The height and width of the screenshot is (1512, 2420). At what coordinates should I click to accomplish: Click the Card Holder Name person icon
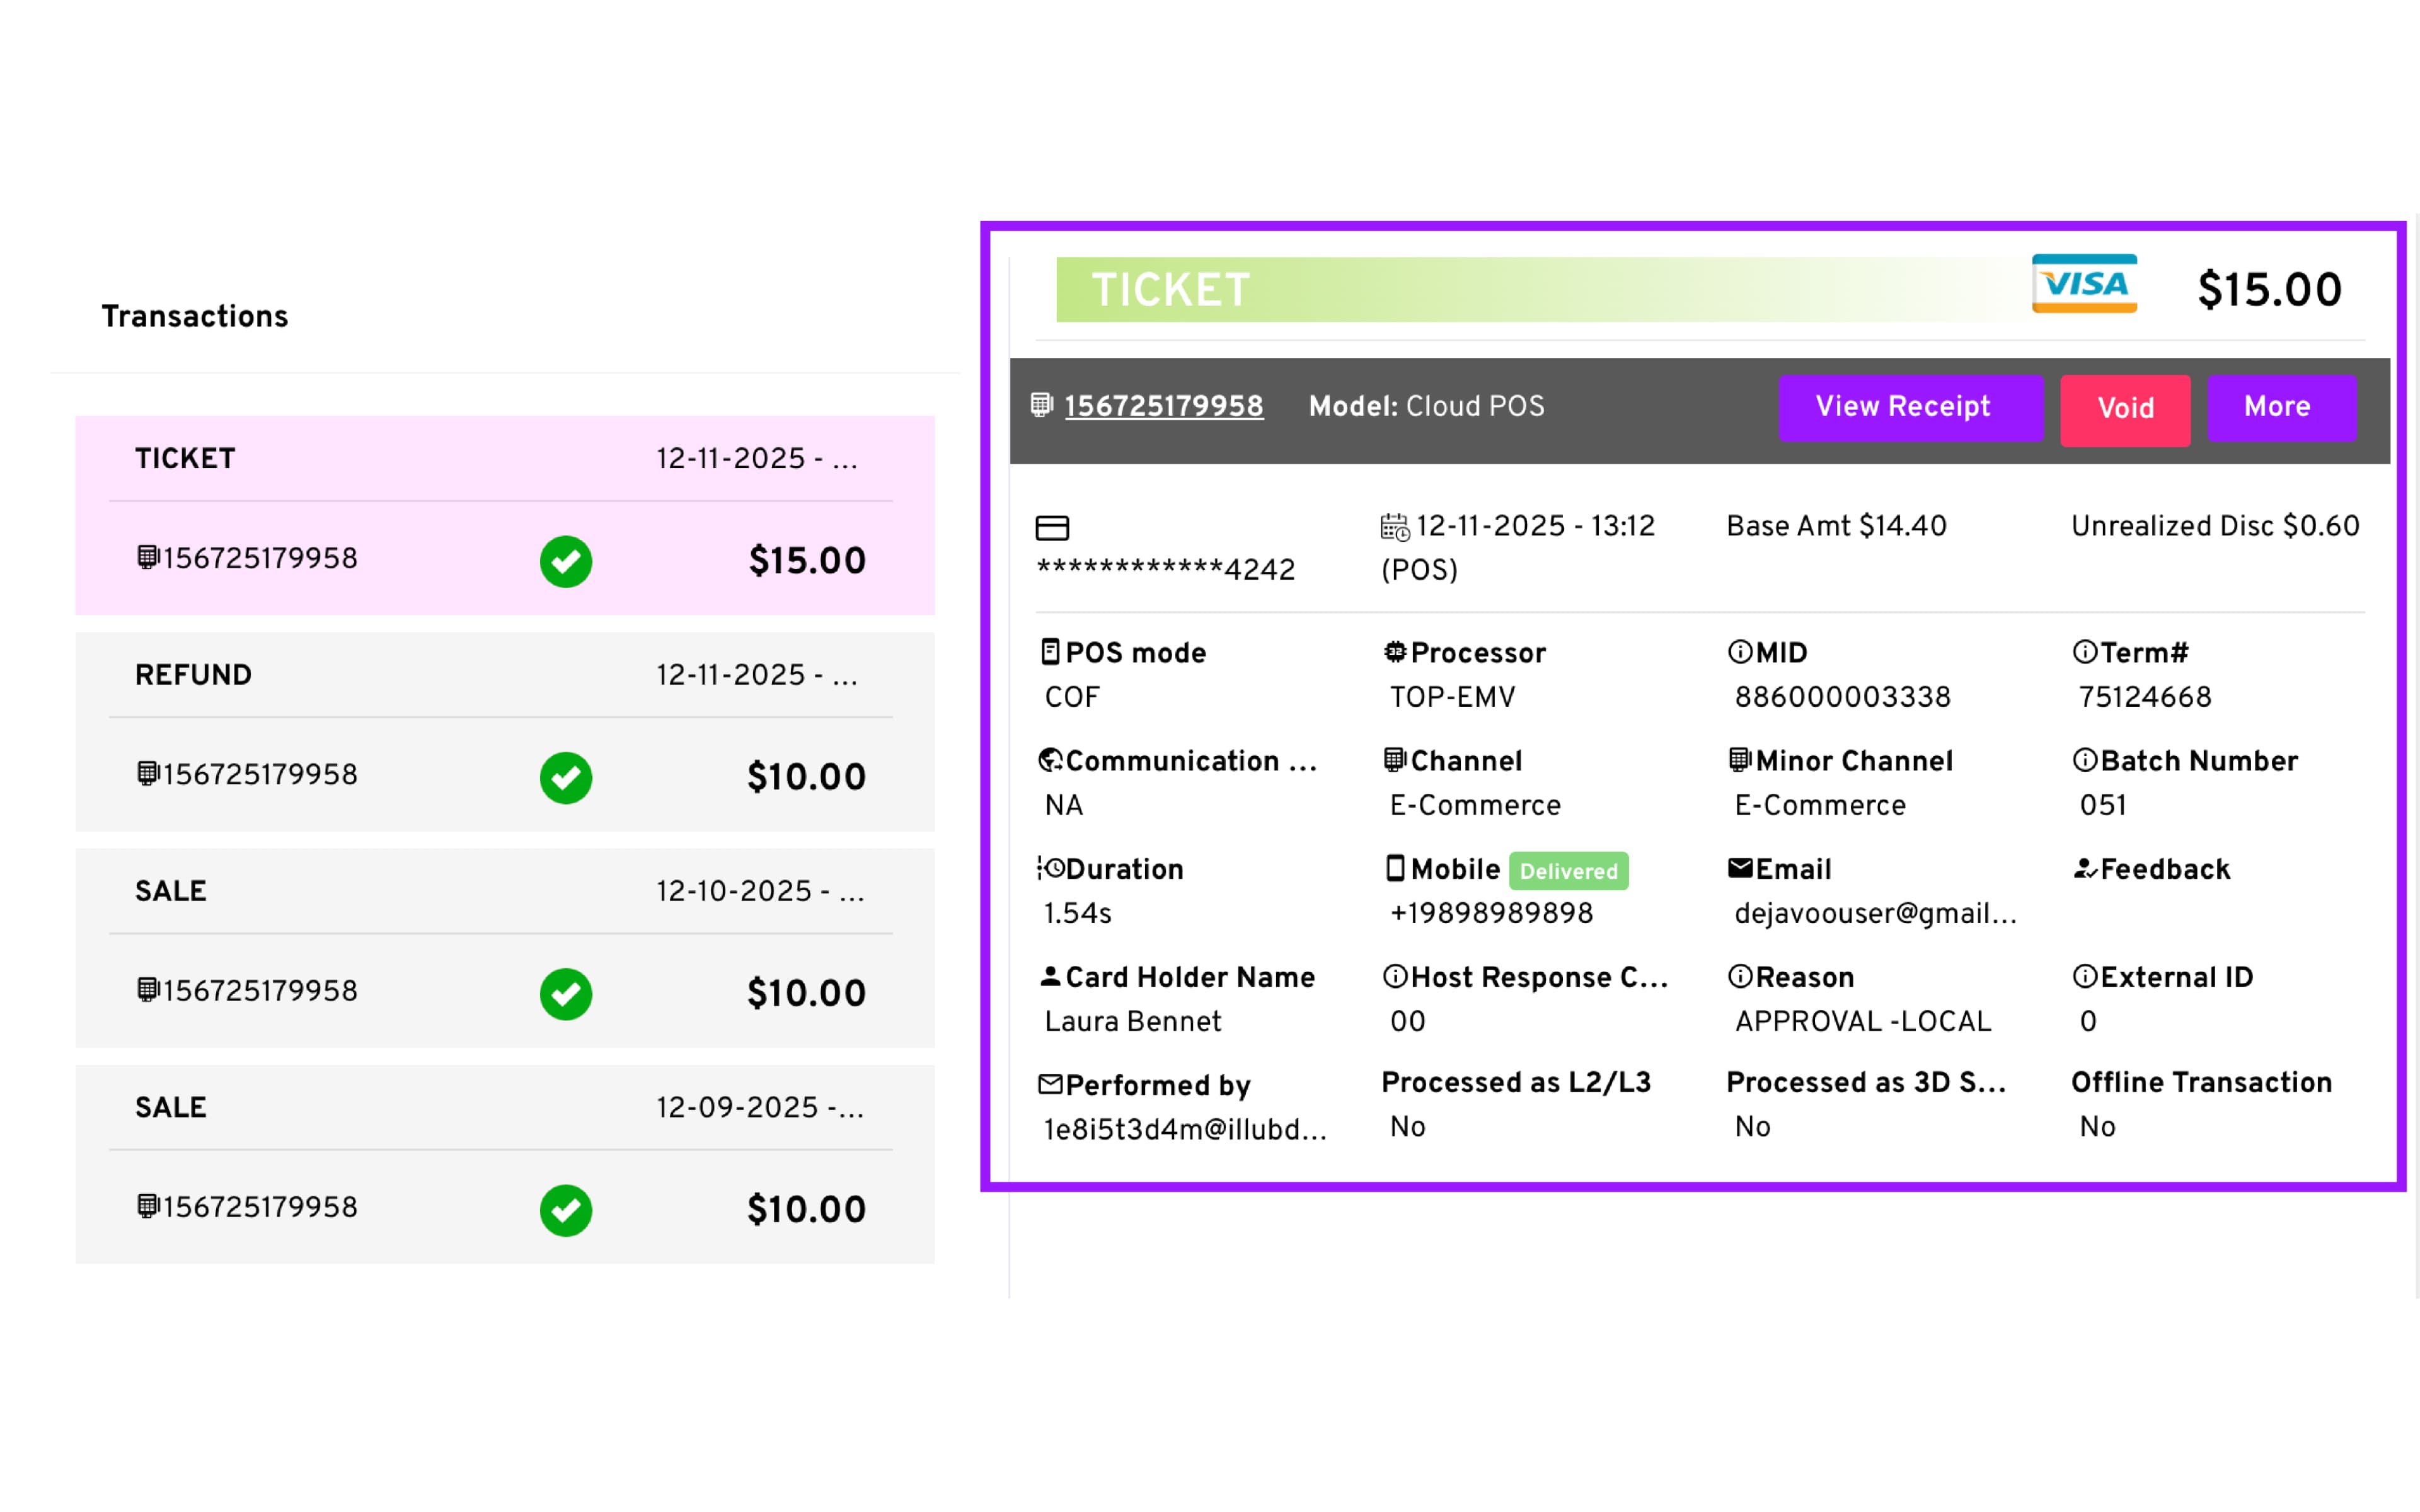point(1050,976)
